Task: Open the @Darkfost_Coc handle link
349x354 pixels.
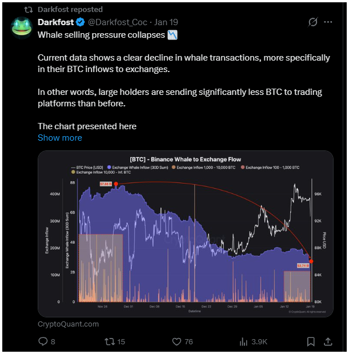Action: point(118,22)
